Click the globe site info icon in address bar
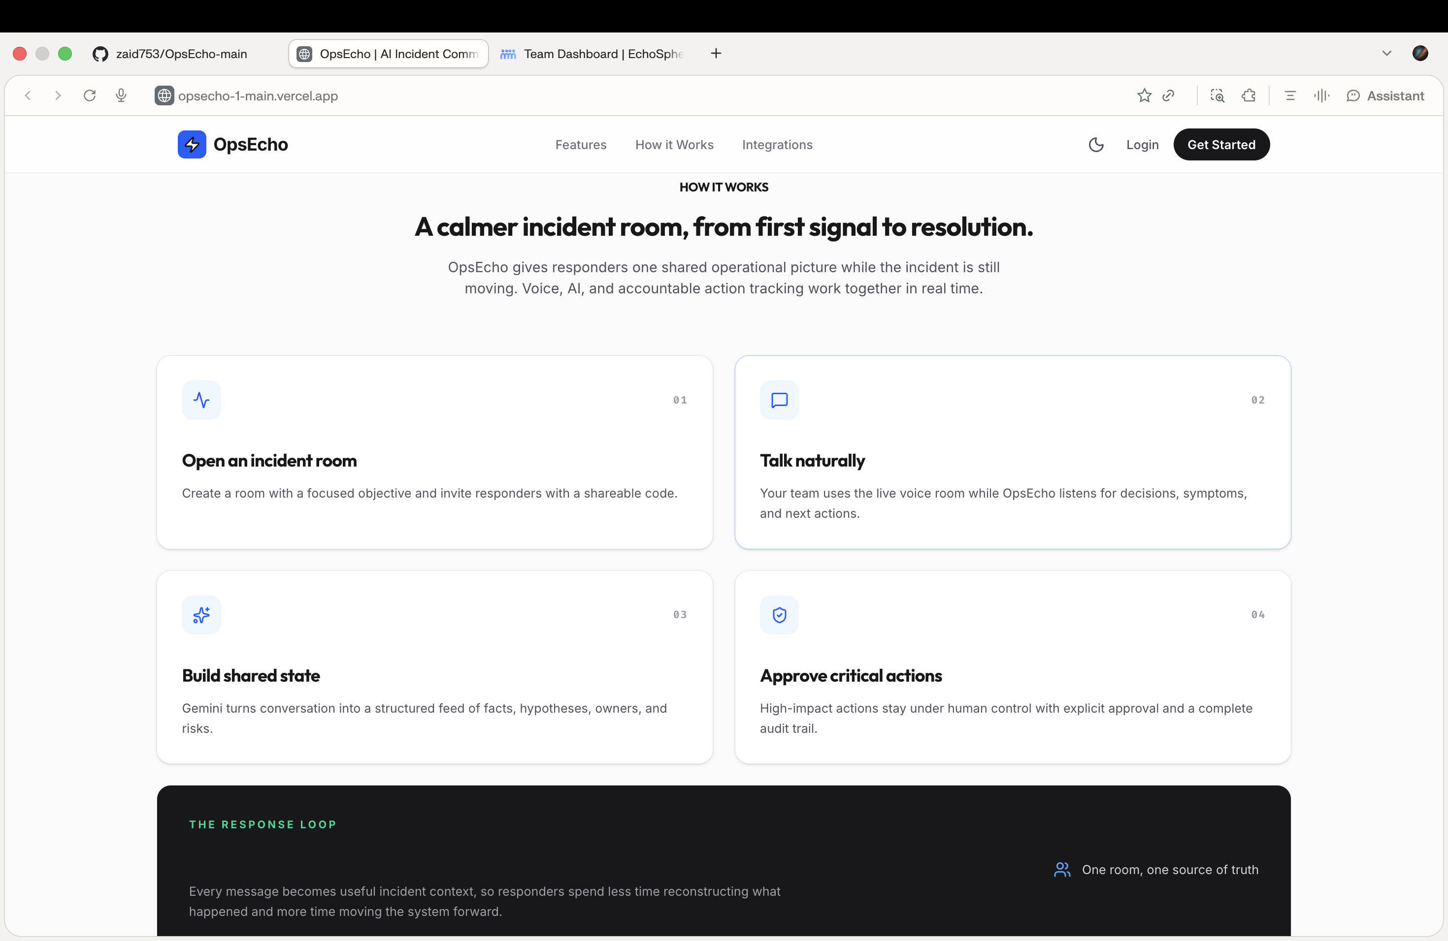Viewport: 1448px width, 941px height. point(165,95)
